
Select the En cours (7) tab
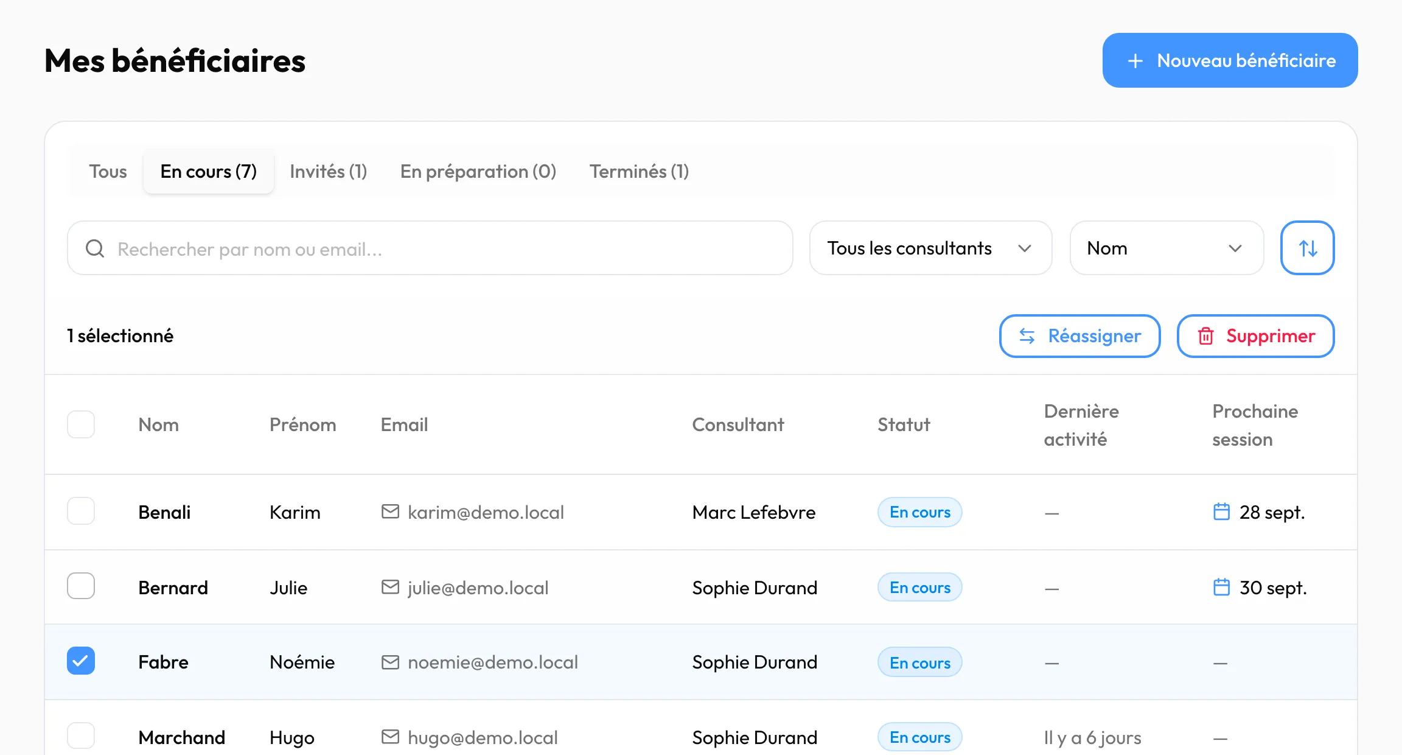[x=209, y=172]
